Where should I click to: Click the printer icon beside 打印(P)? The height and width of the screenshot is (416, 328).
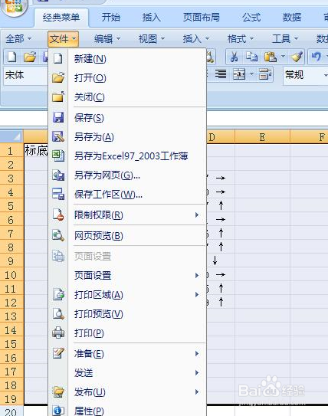[x=58, y=332]
